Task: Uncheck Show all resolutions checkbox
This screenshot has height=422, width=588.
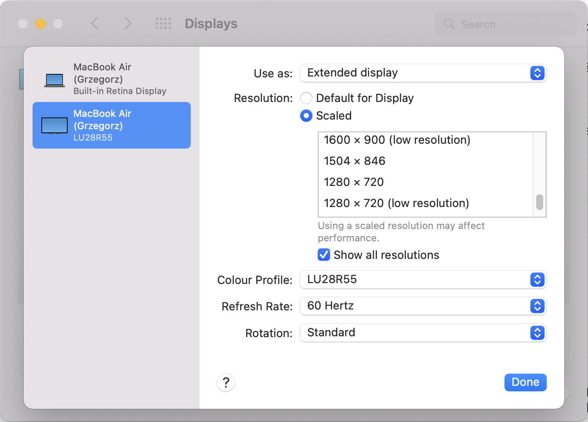Action: 324,255
